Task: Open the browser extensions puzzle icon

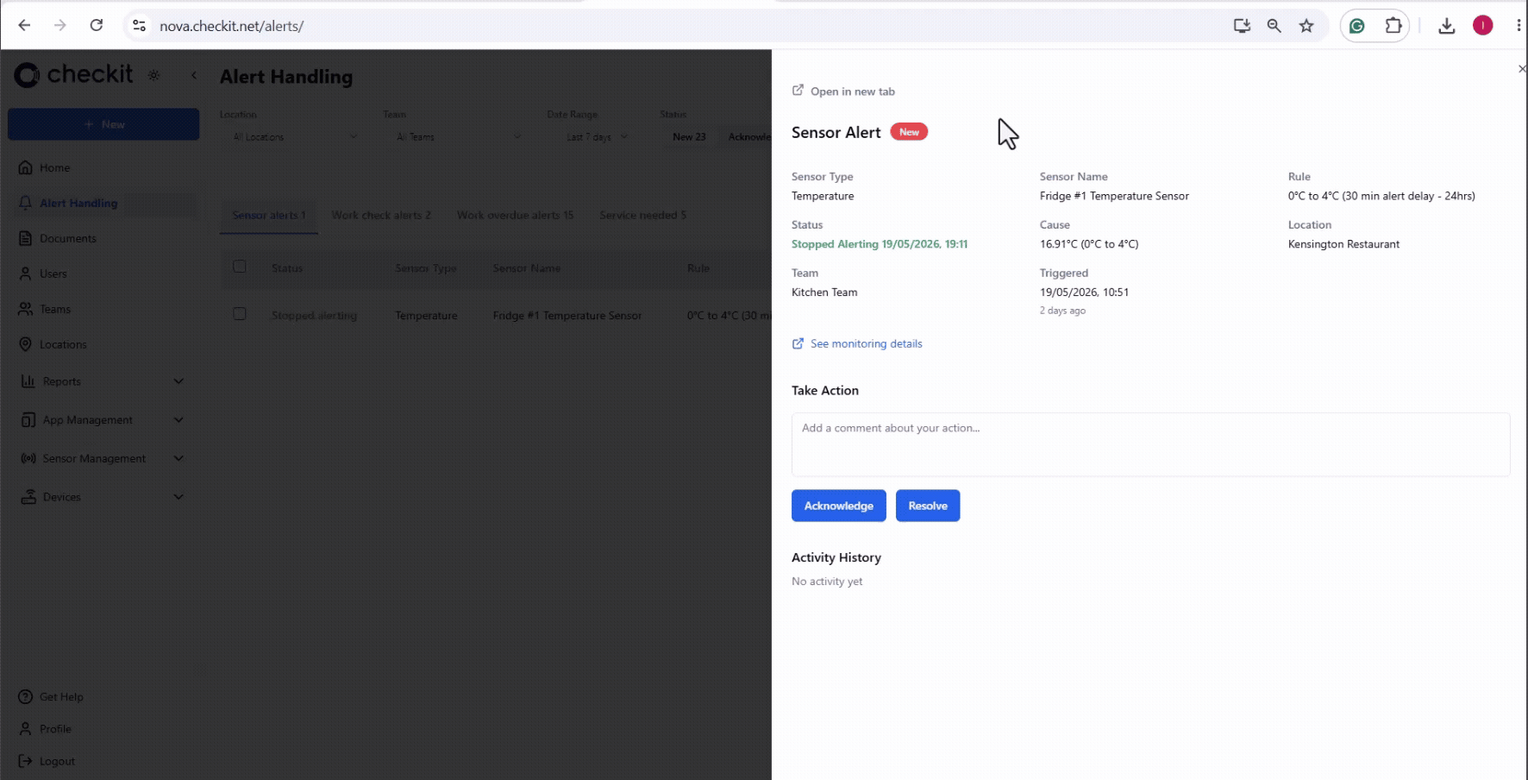Action: pos(1393,26)
